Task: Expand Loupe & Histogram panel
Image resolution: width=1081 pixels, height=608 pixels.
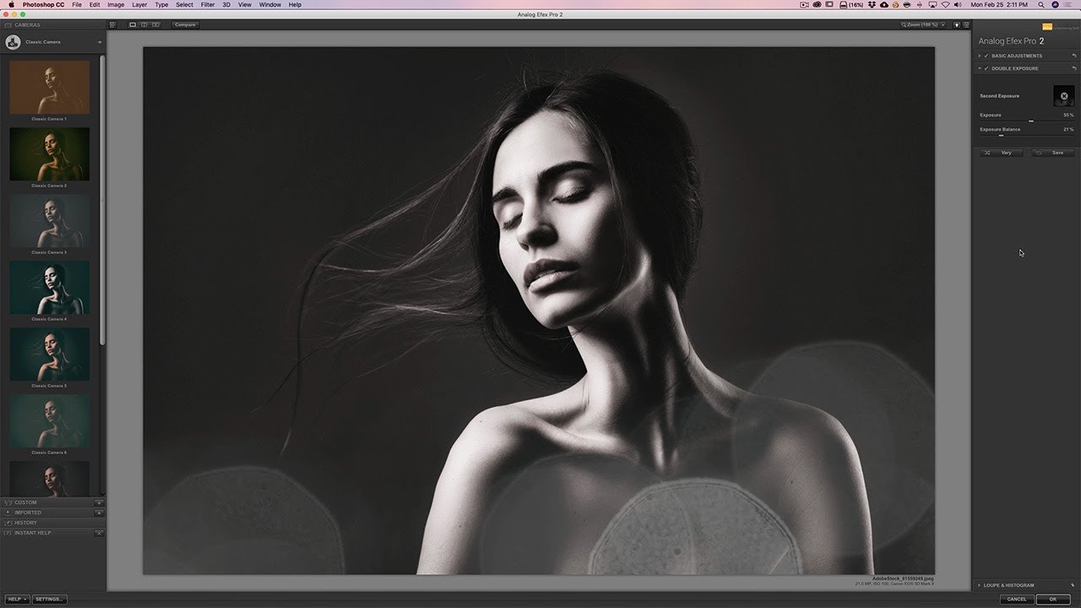Action: click(980, 585)
